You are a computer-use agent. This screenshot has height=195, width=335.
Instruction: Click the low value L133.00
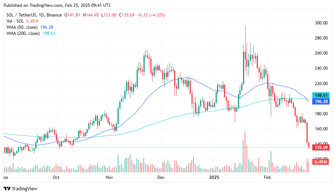tap(109, 15)
